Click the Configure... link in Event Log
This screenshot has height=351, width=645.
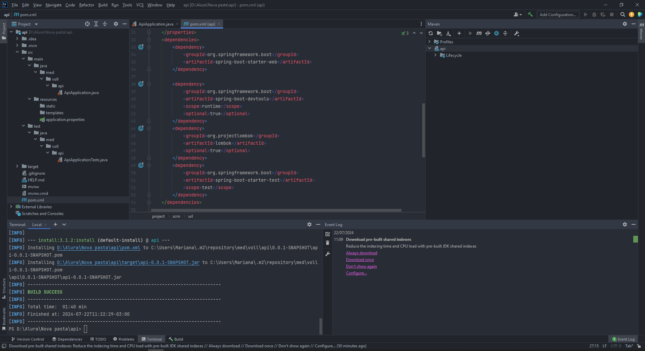point(356,273)
